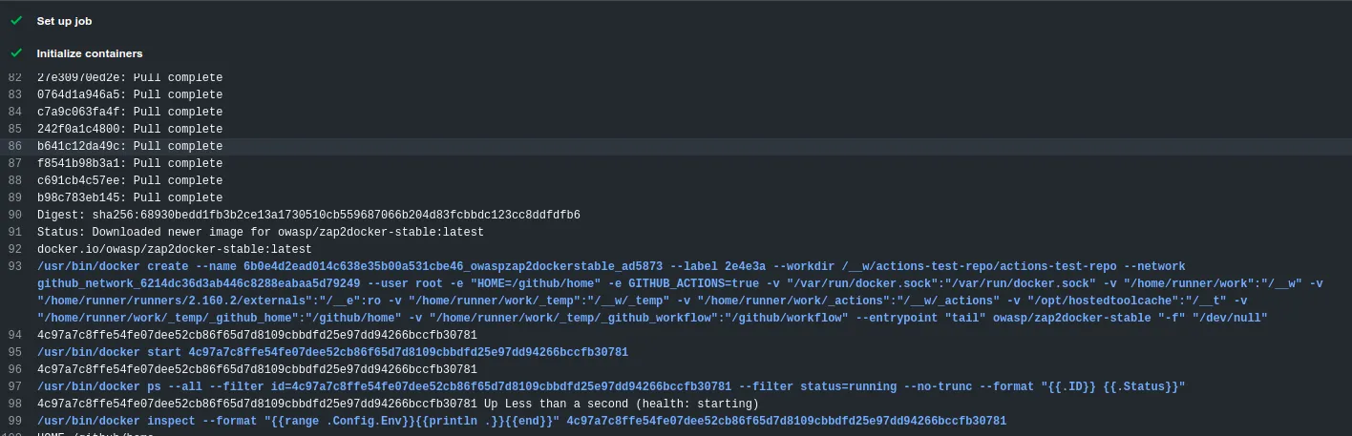Select line number 86 in the log
The height and width of the screenshot is (436, 1352).
point(14,146)
